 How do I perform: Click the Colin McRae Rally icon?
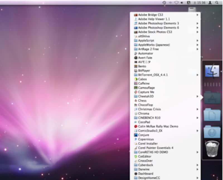pyautogui.click(x=136, y=127)
